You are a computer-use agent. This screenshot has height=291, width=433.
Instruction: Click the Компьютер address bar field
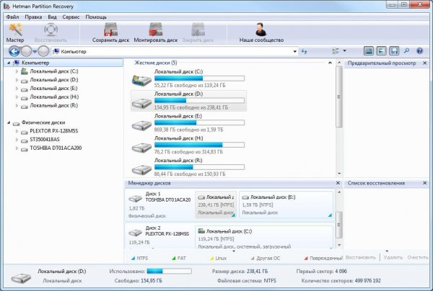tap(174, 52)
